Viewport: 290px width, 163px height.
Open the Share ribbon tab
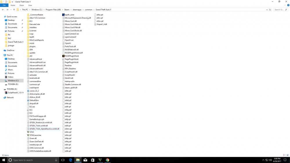tap(22, 5)
